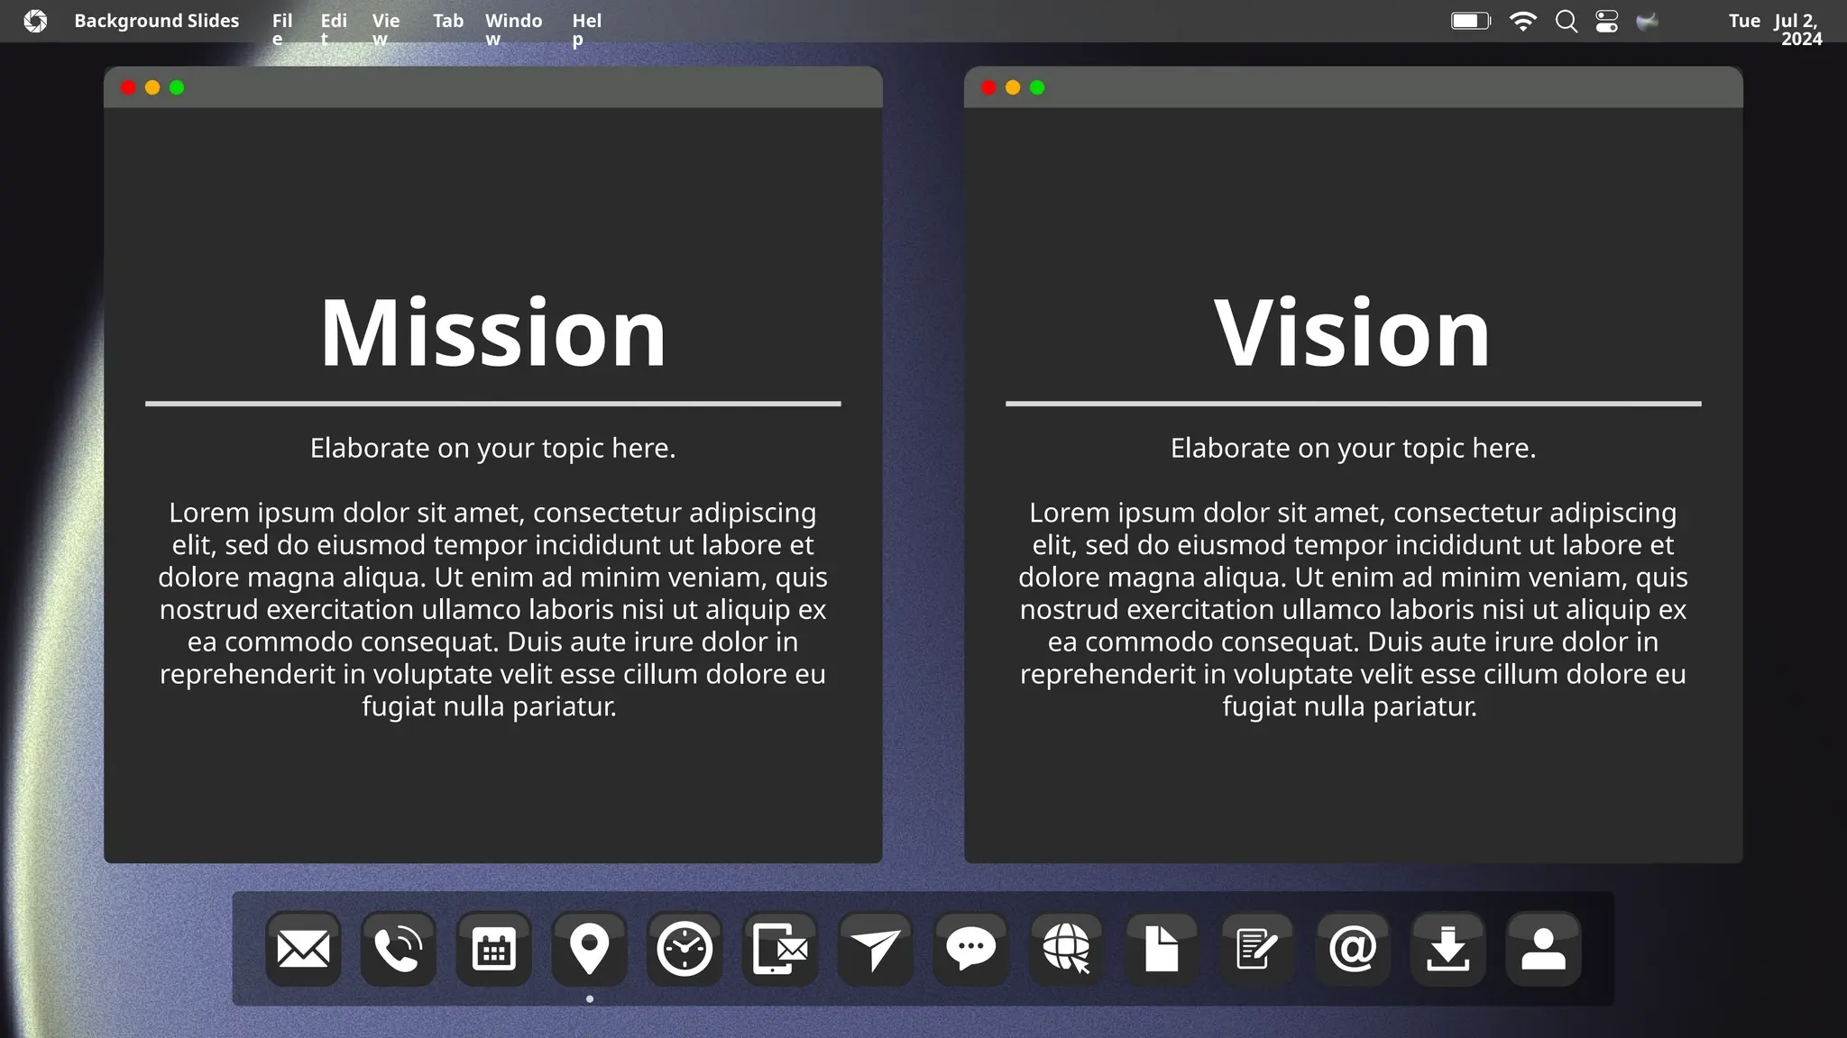Screen dimensions: 1847x1038
Task: Click the globe with cursor icon
Action: (1067, 949)
